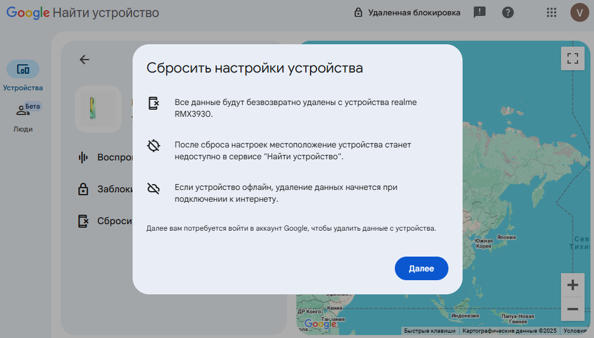This screenshot has width=594, height=338.
Task: Go back with the arrow icon
Action: click(84, 60)
